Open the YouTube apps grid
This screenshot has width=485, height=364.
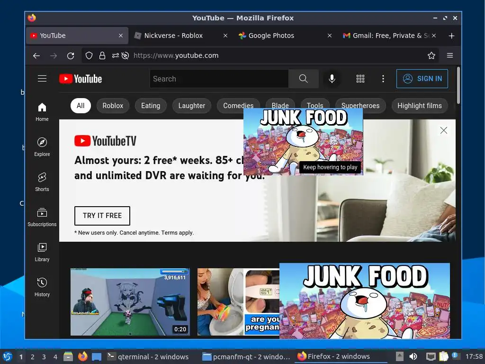click(360, 79)
